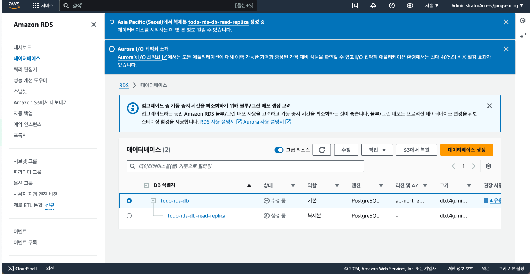Viewport: 530px width, 274px height.
Task: Open 서브넷 그룹 in the sidebar
Action: point(25,161)
